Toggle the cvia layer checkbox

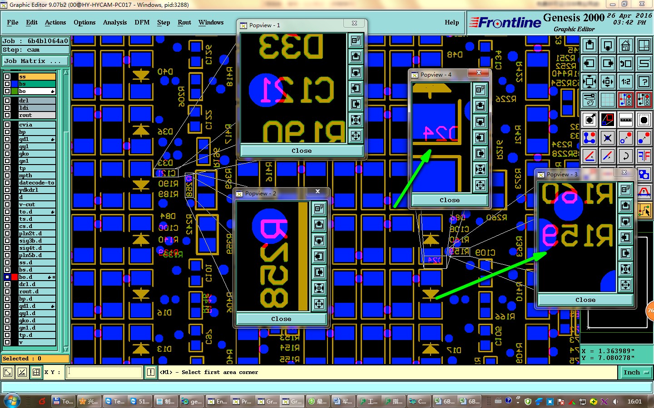tap(7, 125)
